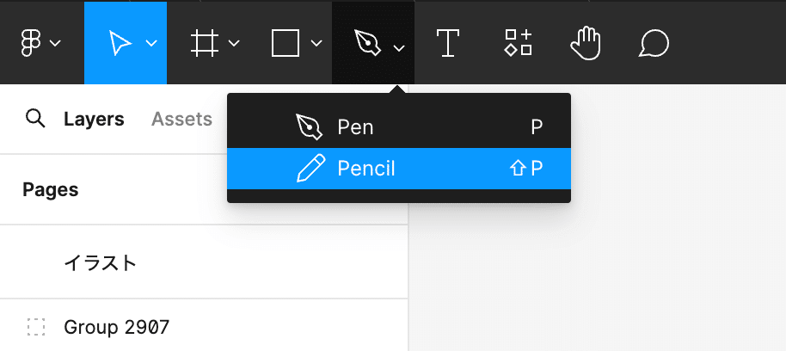Select the Rectangle shape tool icon
Viewport: 786px width, 351px height.
pos(286,43)
